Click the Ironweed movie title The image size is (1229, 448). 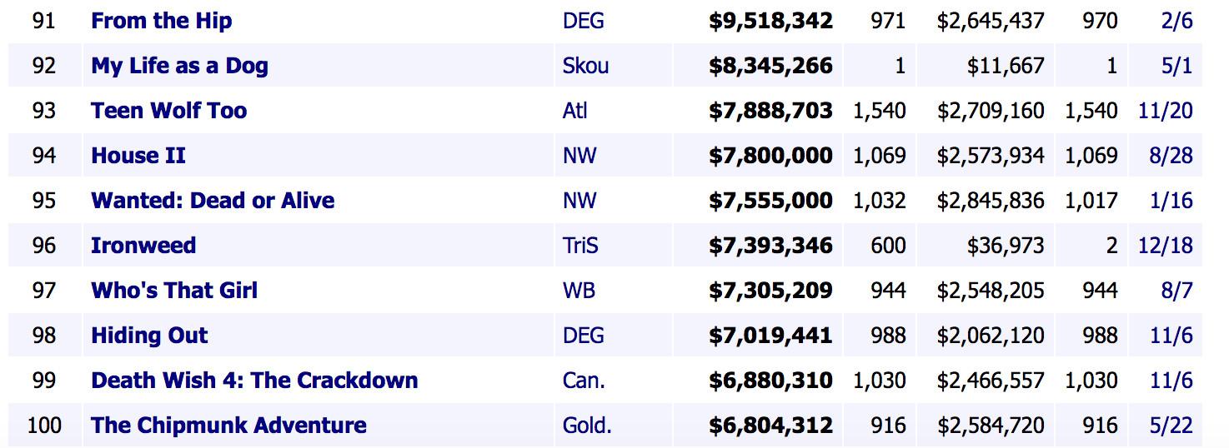[x=143, y=246]
